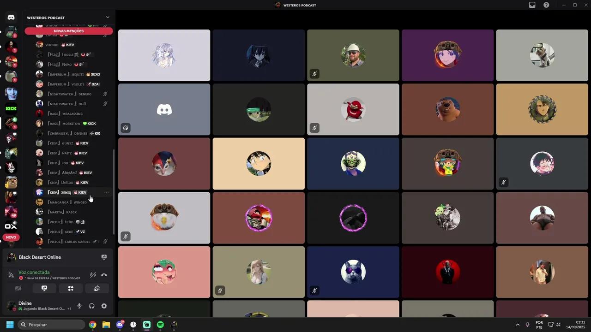This screenshot has height=332, width=591.
Task: Select voice user NAITZ
Action: (x=74, y=153)
